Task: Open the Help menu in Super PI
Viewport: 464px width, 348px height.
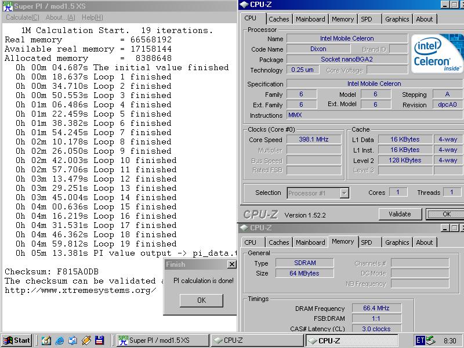Action: (x=92, y=17)
